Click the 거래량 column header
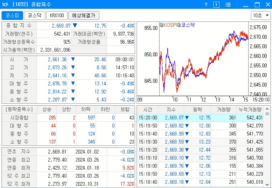Screen dimensions: 272x188 tap(224, 110)
